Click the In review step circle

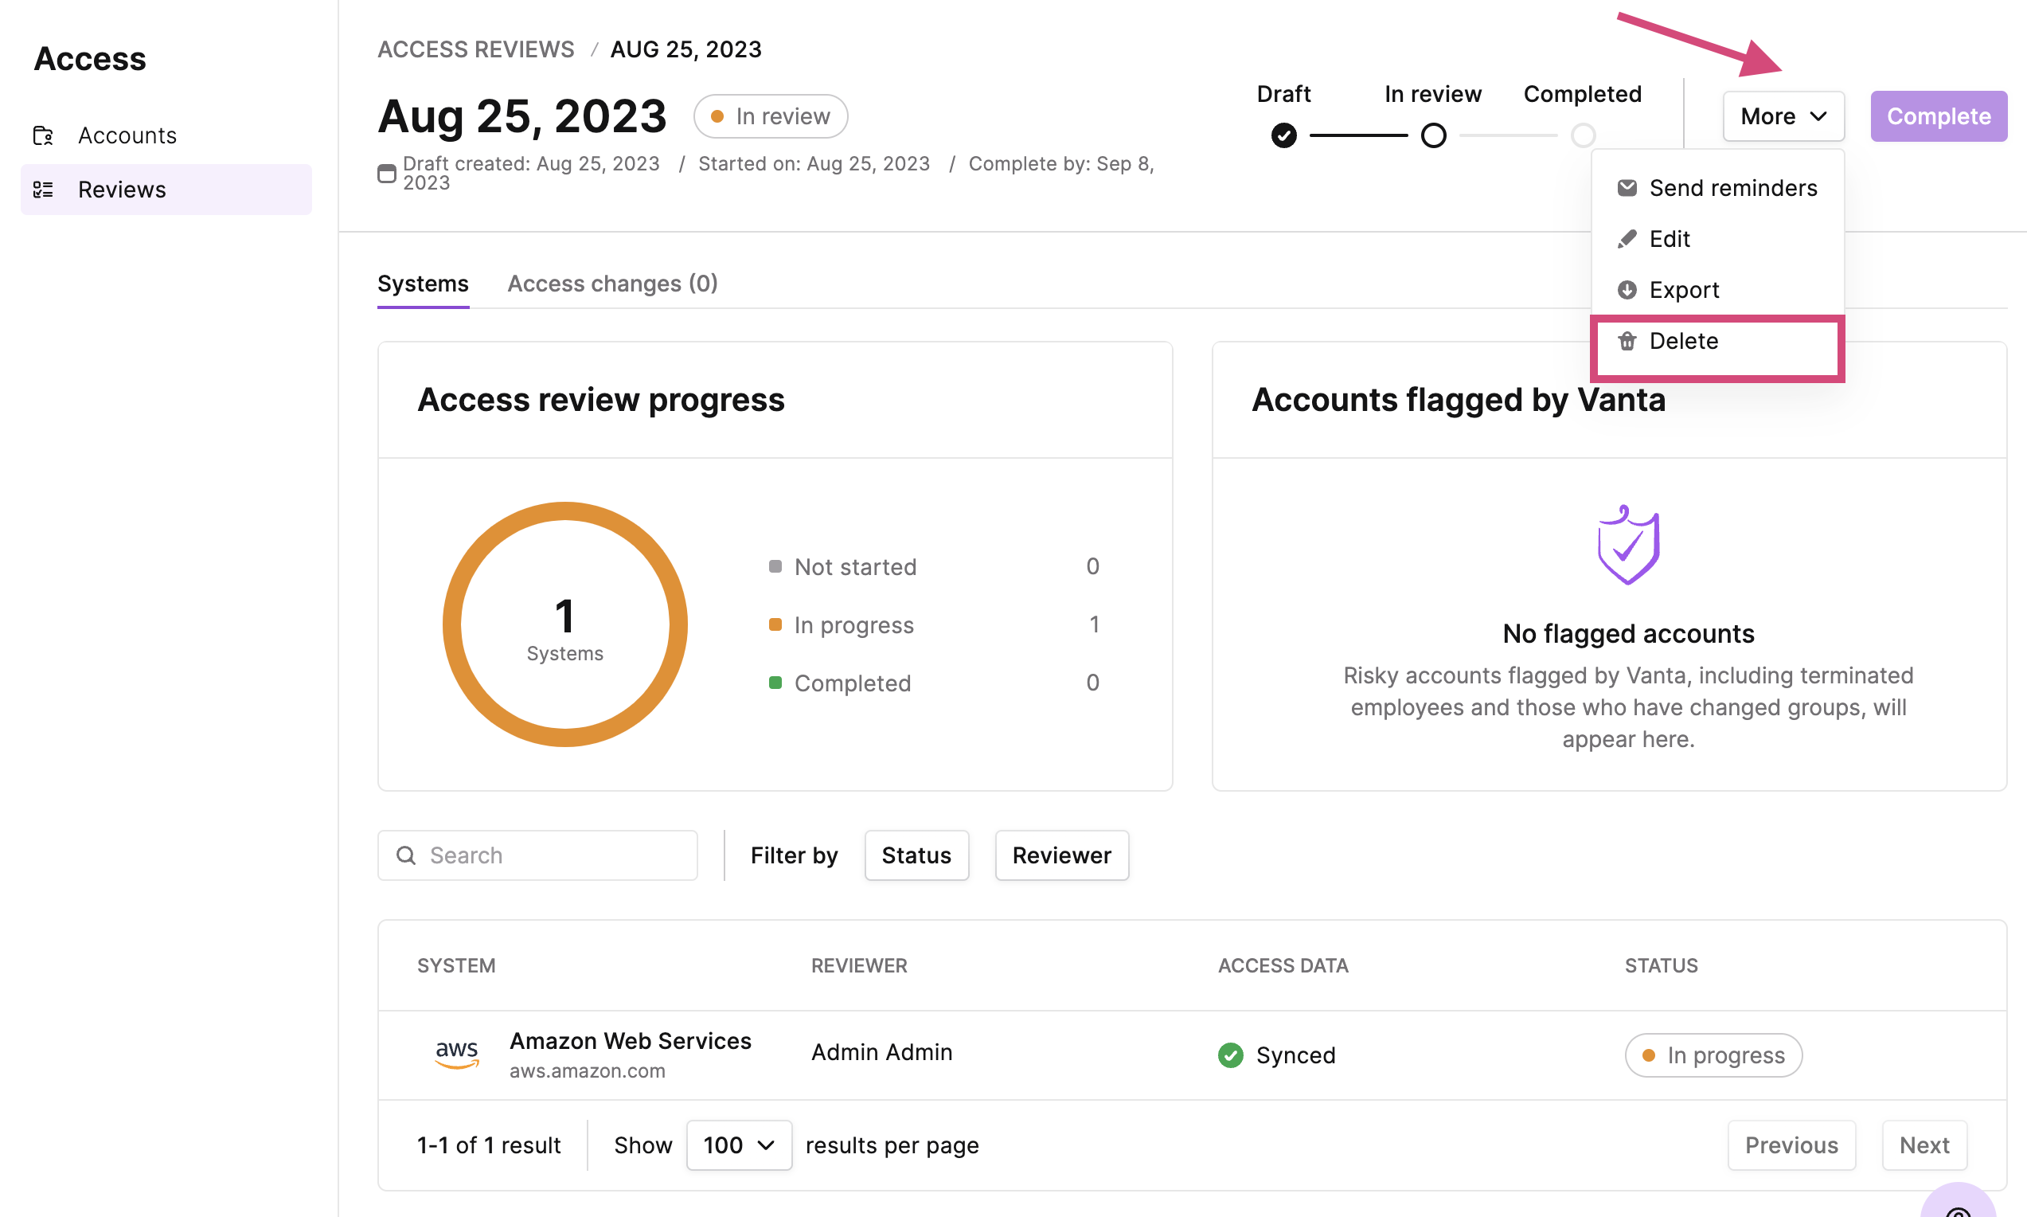[1433, 135]
